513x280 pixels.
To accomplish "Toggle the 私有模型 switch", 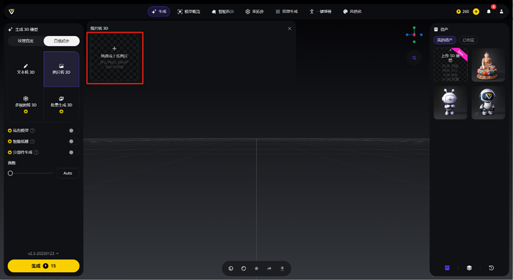I will tap(72, 131).
